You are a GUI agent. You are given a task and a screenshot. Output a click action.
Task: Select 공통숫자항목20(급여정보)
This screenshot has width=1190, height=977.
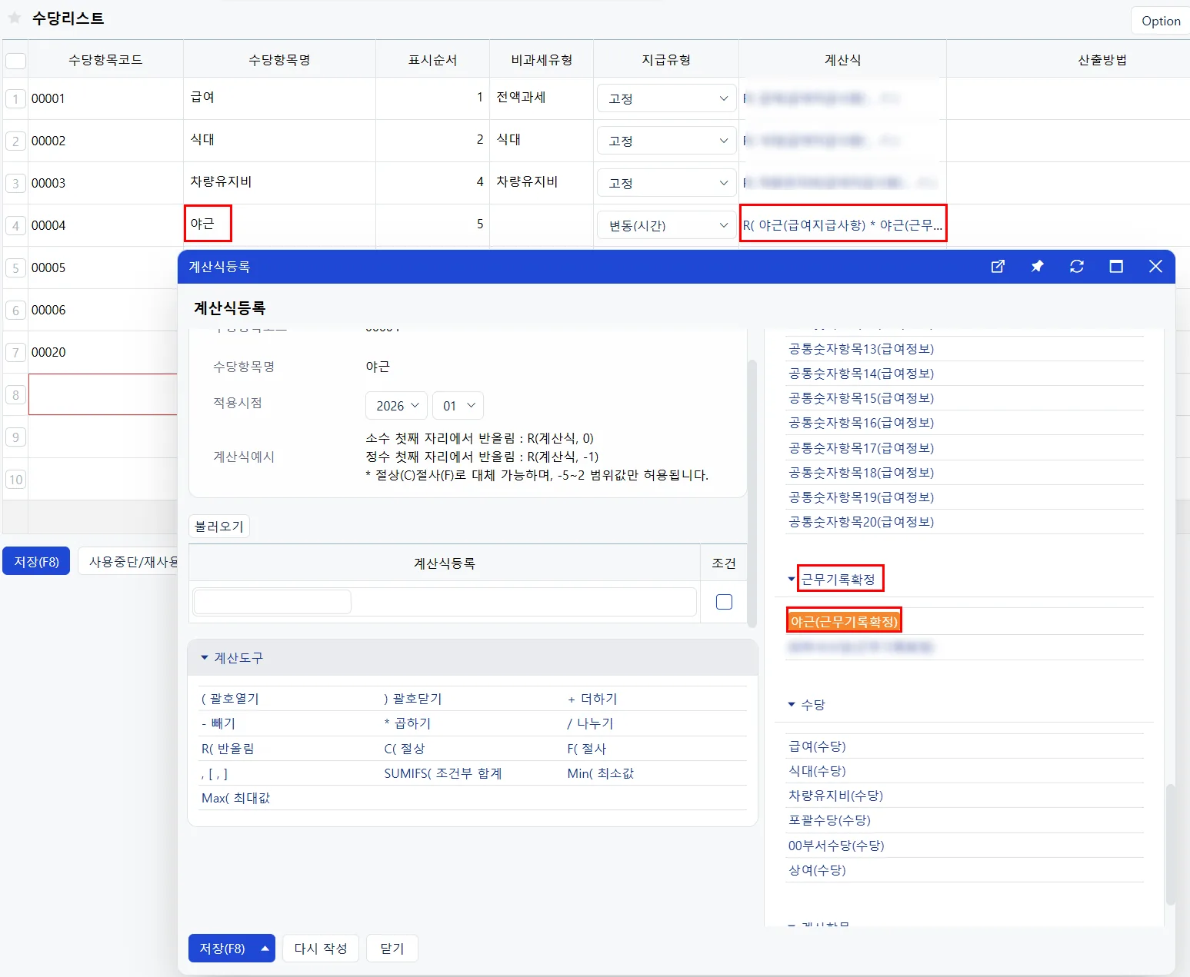(x=861, y=522)
